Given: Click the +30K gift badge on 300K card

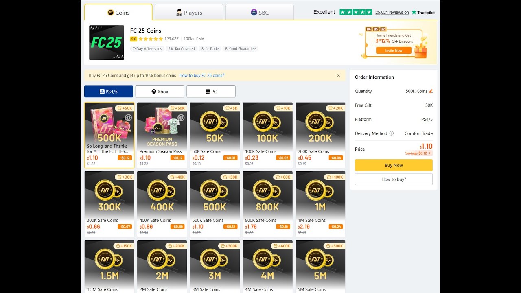Looking at the screenshot, I should [x=125, y=177].
